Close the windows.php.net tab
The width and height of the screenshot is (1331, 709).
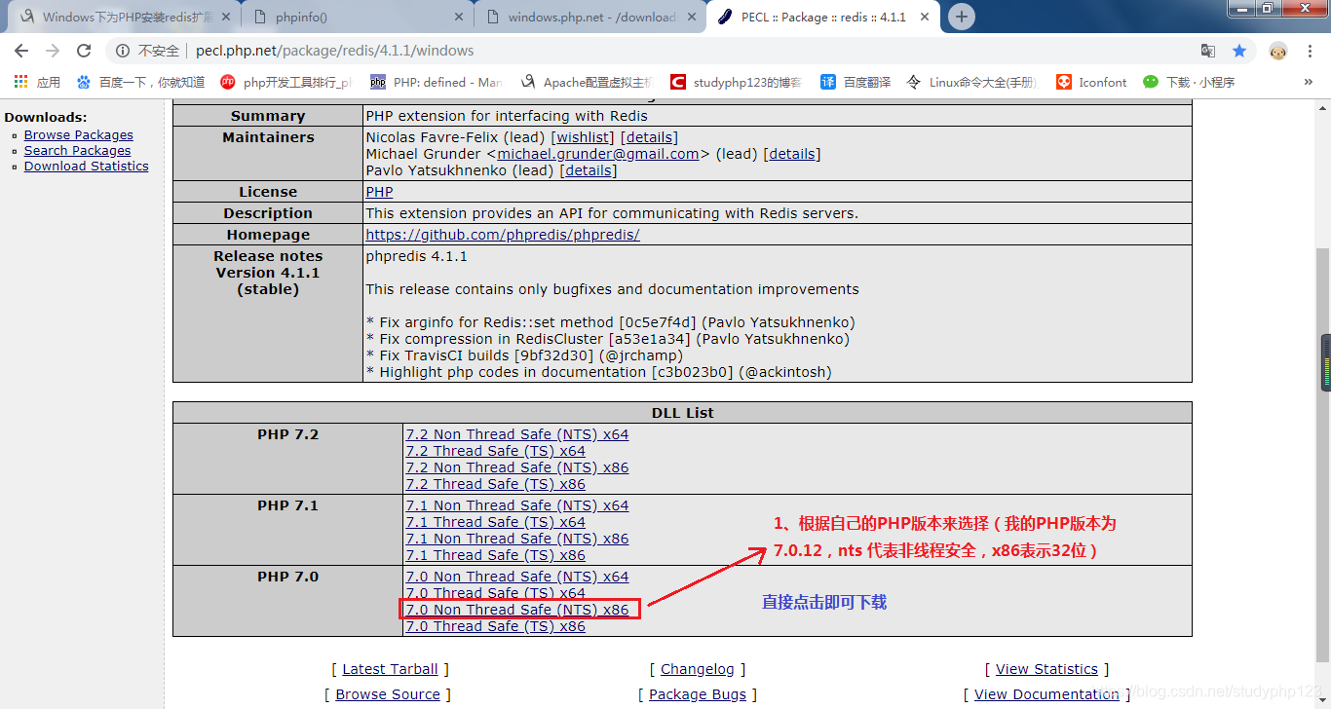(x=692, y=17)
